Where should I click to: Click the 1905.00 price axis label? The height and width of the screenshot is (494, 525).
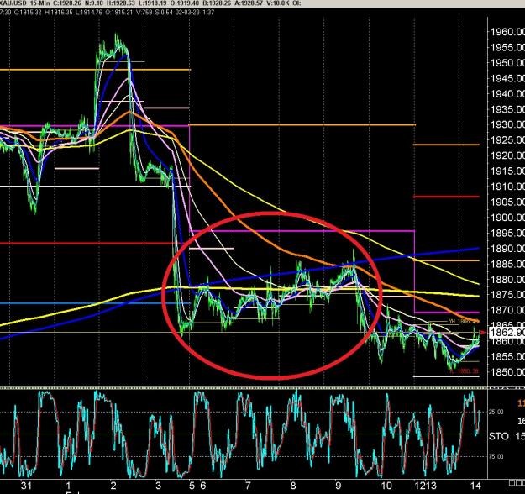point(507,202)
